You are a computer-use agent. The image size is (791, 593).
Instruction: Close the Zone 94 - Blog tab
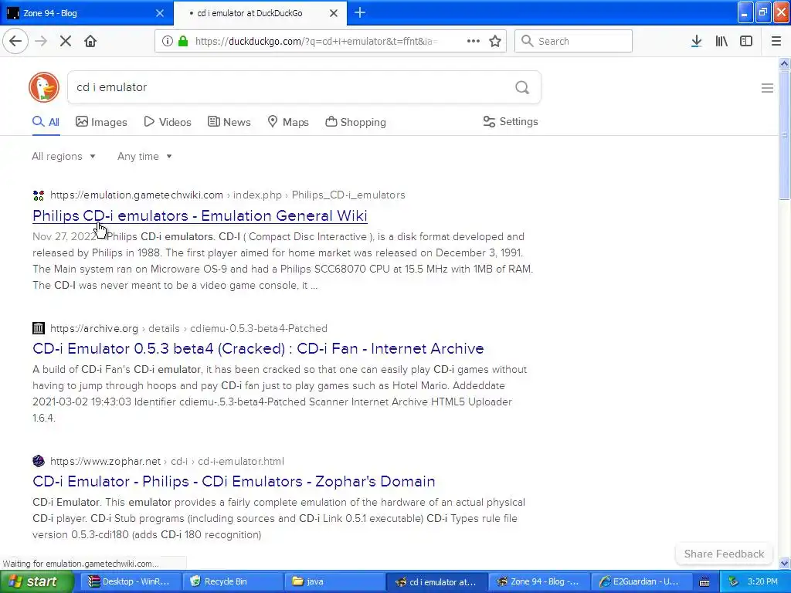pyautogui.click(x=160, y=13)
